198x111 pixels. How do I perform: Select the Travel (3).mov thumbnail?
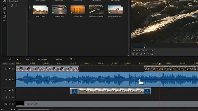click(40, 10)
